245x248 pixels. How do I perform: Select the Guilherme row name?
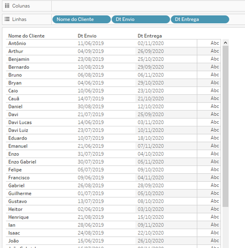(x=20, y=193)
